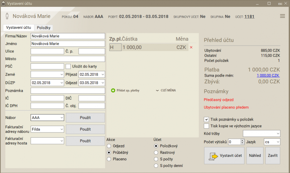Select the Odjezd radio option

point(109,146)
